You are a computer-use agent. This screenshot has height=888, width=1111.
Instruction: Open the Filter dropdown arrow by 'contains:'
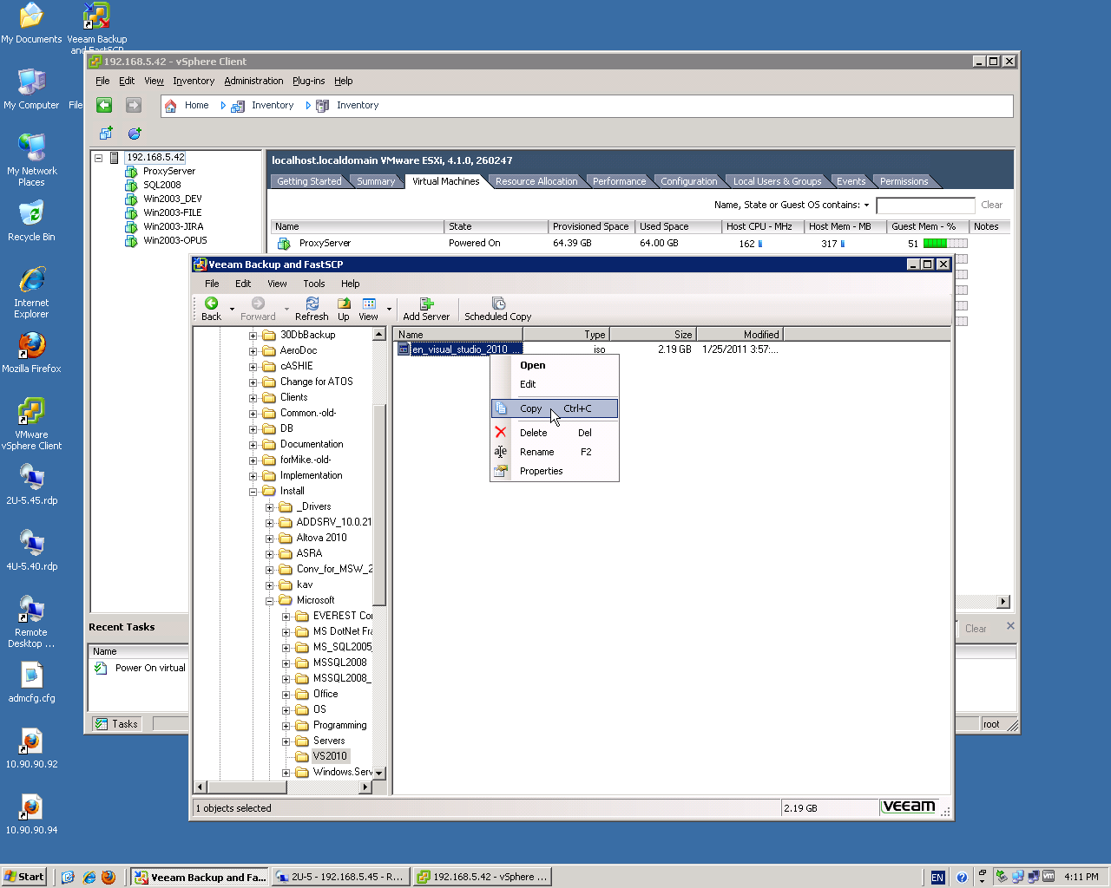(866, 206)
